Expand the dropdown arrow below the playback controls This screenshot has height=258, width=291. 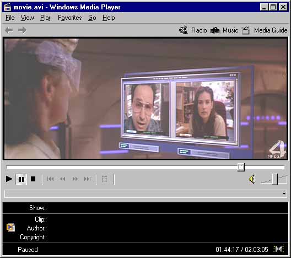click(284, 194)
